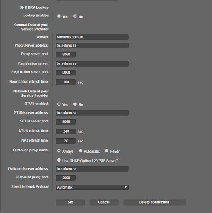Set Outbound proxy mode to Automatic
Viewport: 212px width, 213px height.
coord(80,151)
